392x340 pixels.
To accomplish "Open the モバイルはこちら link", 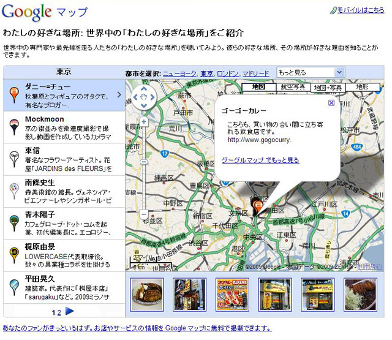I will tap(361, 10).
